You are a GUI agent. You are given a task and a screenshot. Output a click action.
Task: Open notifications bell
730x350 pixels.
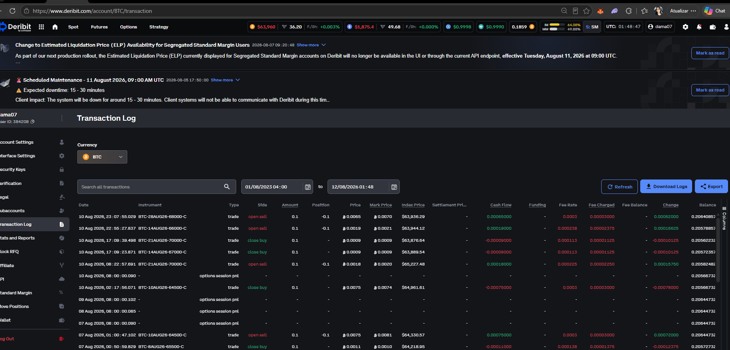click(x=699, y=27)
